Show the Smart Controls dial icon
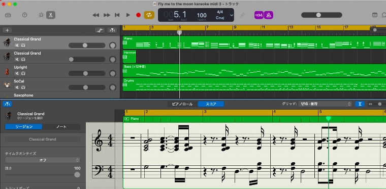 (41, 15)
